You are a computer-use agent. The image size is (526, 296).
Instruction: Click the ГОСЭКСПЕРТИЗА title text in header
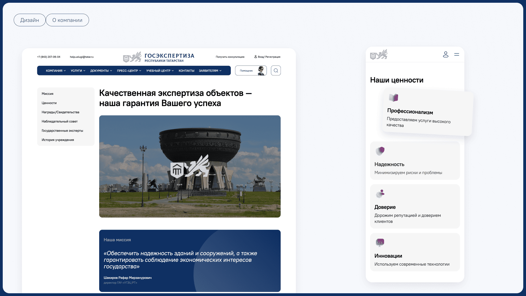[x=169, y=56]
